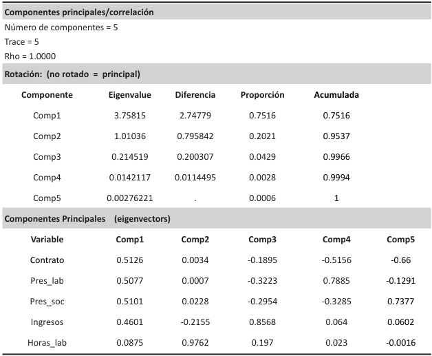Screen dimensions: 432x356
Task: Click the 'Acumulada' column header
Action: [336, 95]
